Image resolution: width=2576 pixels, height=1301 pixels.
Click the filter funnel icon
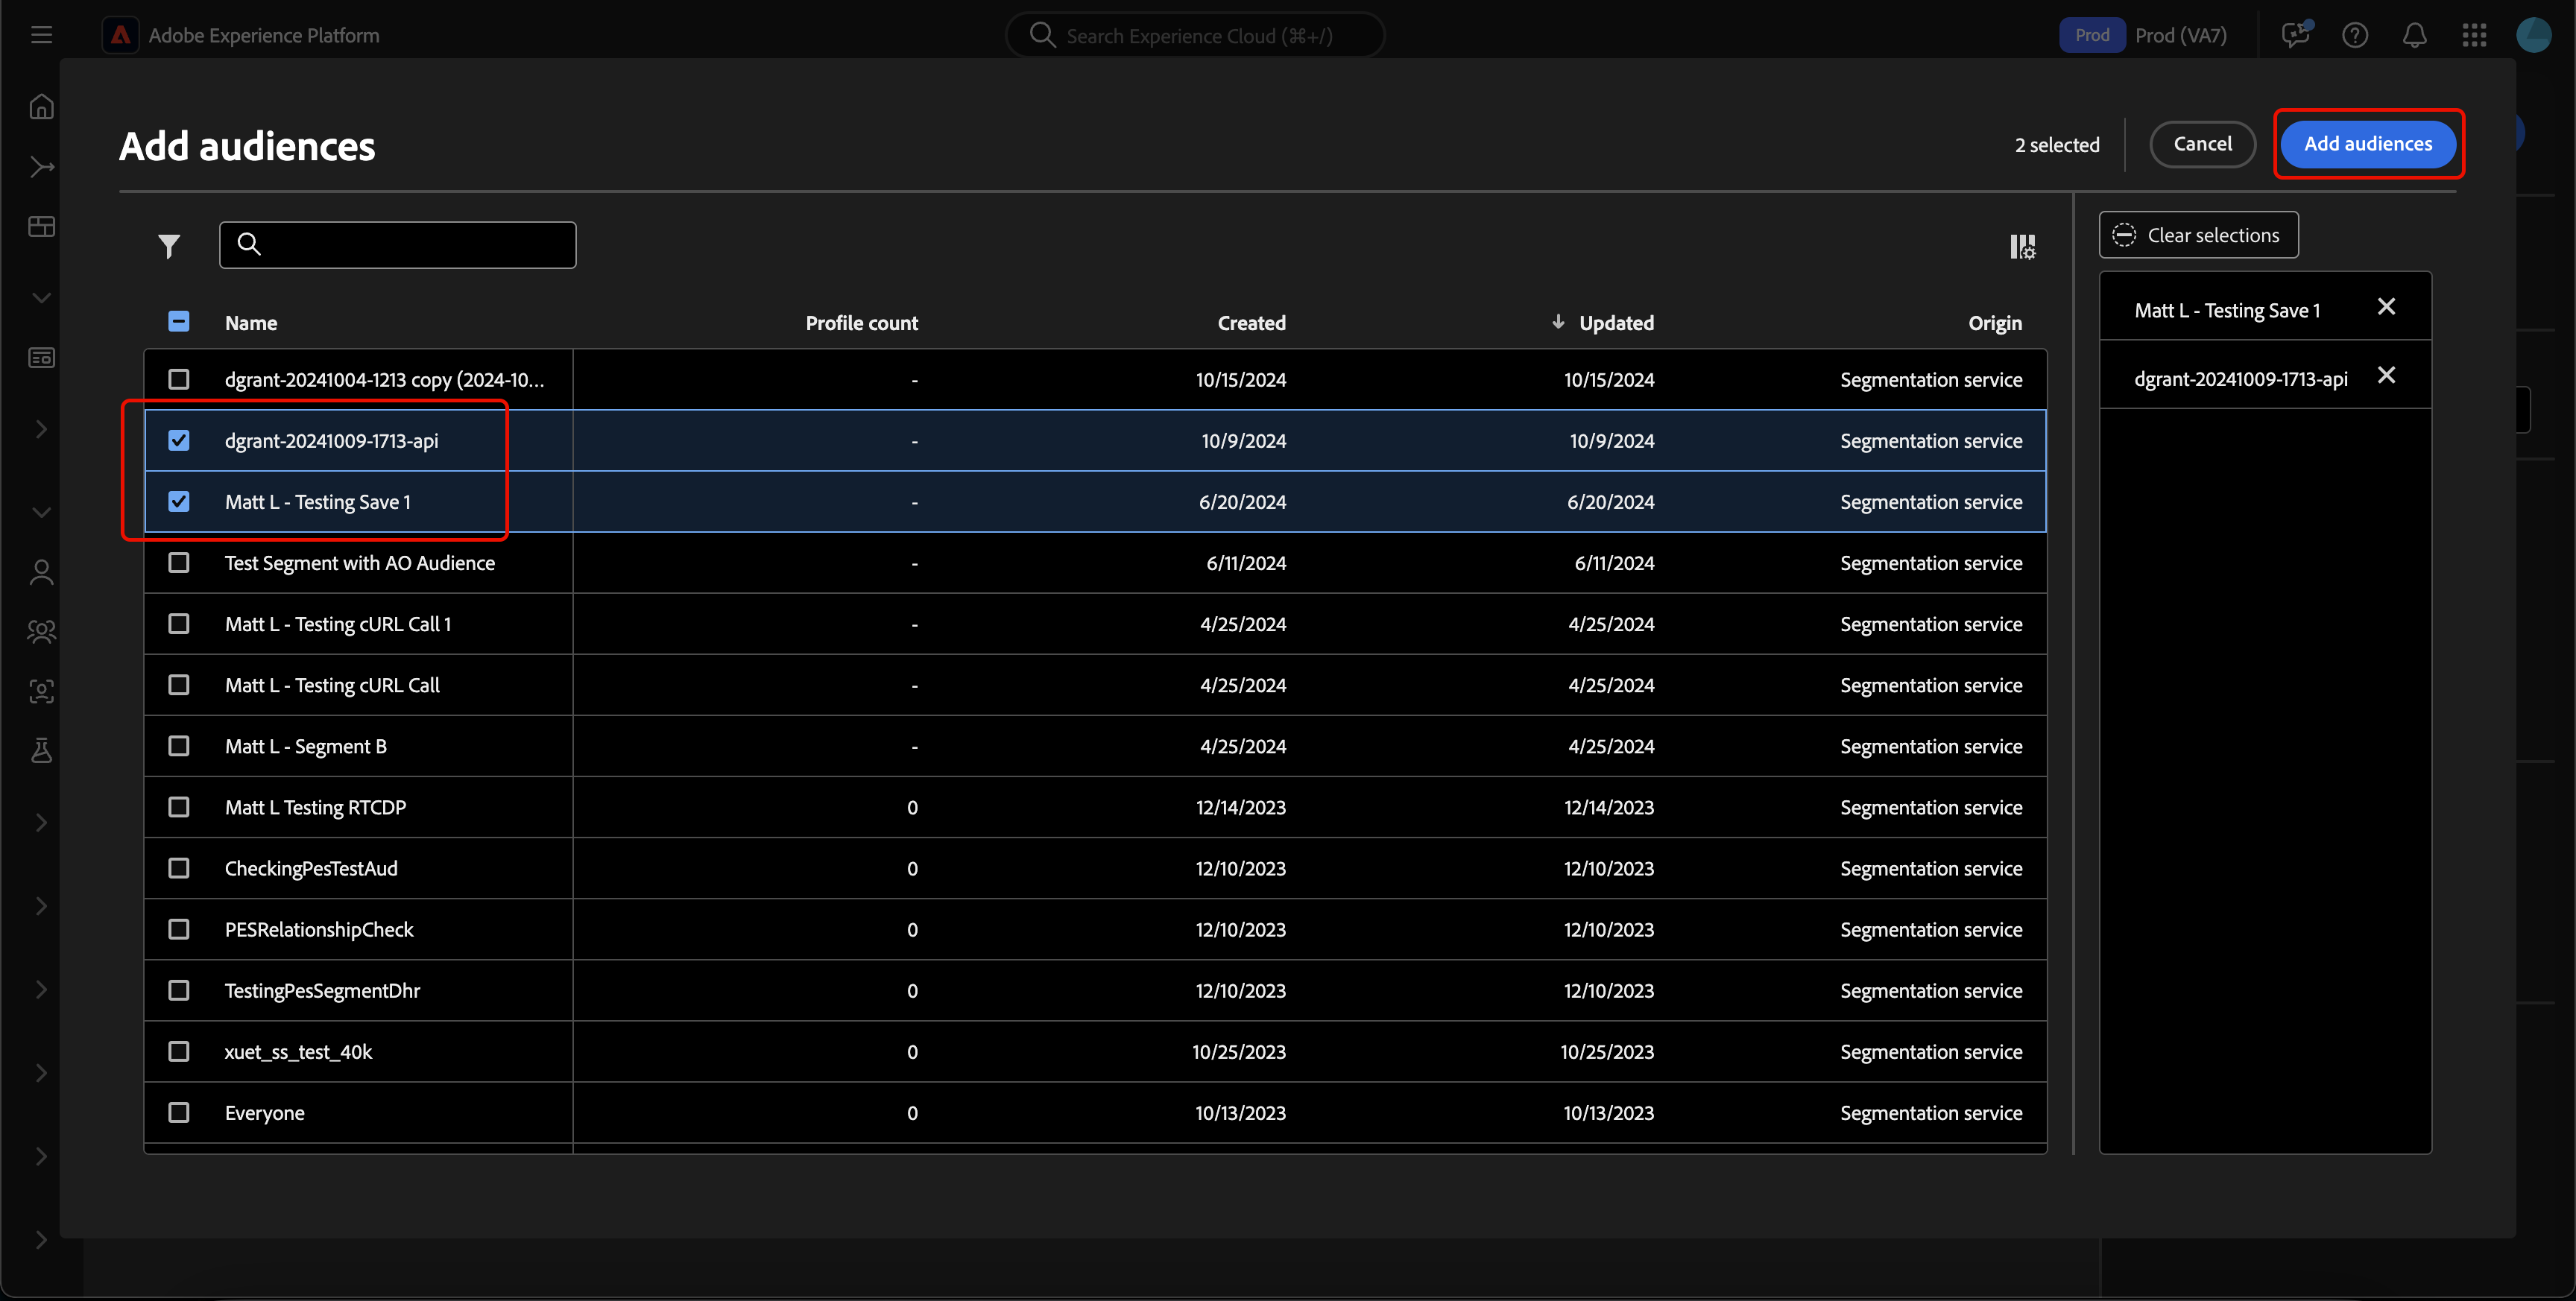coord(169,246)
